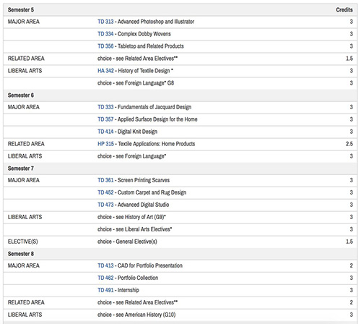The width and height of the screenshot is (361, 324).
Task: Click the TD 357 course code
Action: tap(105, 119)
